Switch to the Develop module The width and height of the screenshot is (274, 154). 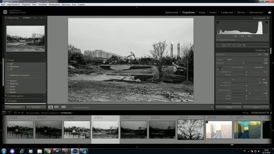tap(188, 12)
